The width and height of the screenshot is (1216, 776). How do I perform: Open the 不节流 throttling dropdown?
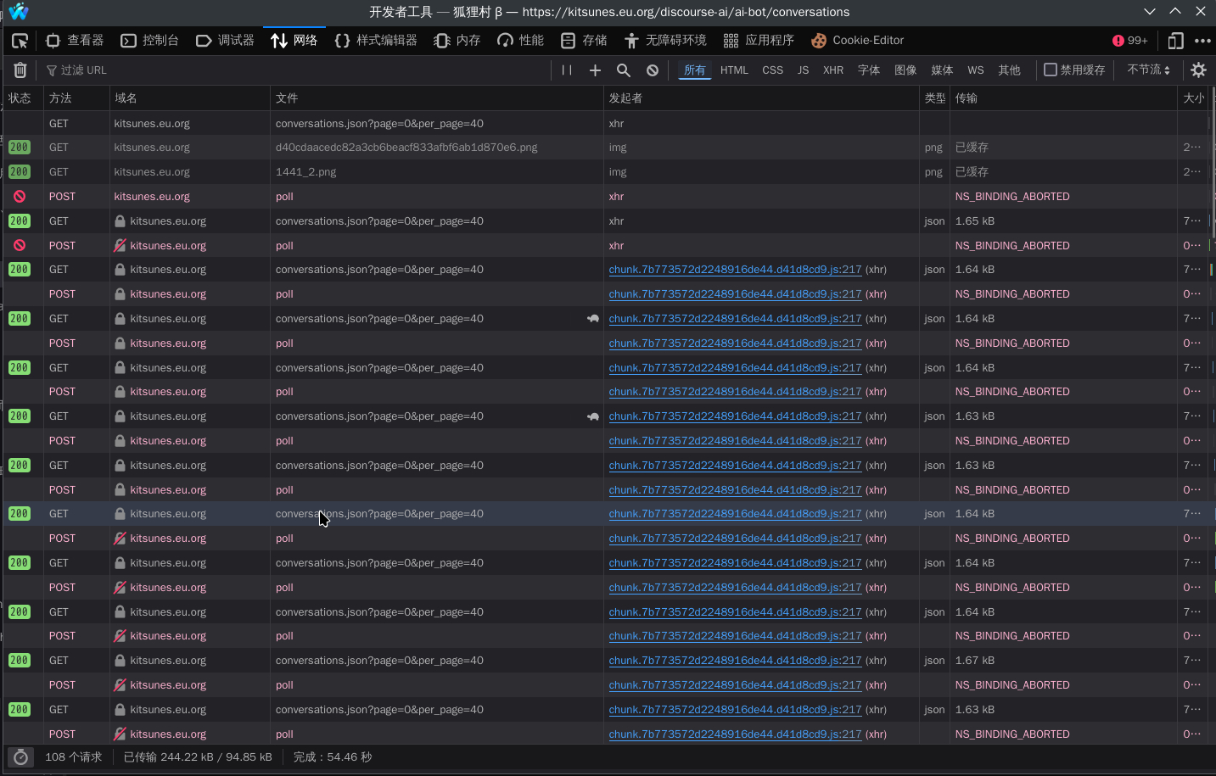pyautogui.click(x=1148, y=70)
